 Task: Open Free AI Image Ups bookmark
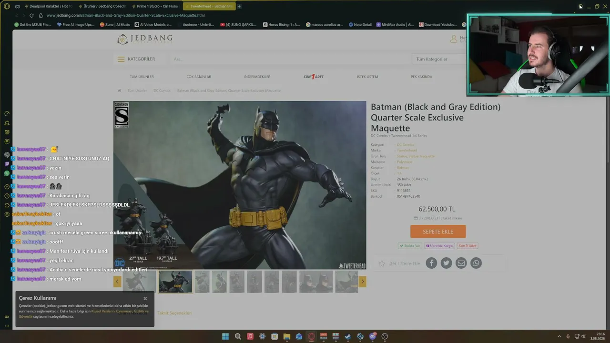[76, 25]
